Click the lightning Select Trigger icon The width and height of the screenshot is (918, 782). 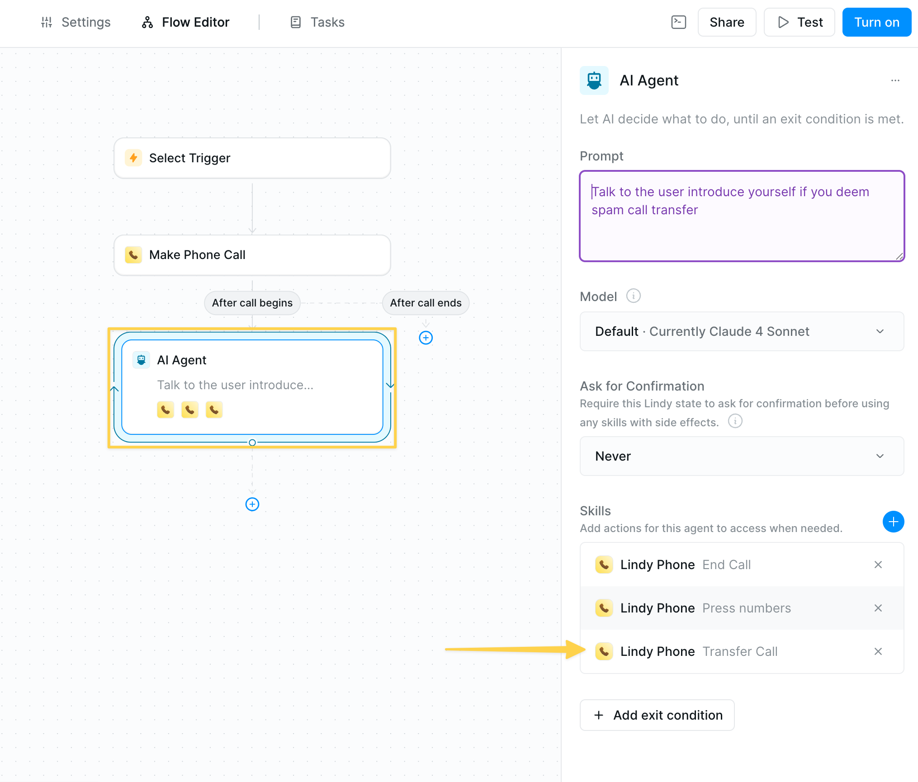133,158
